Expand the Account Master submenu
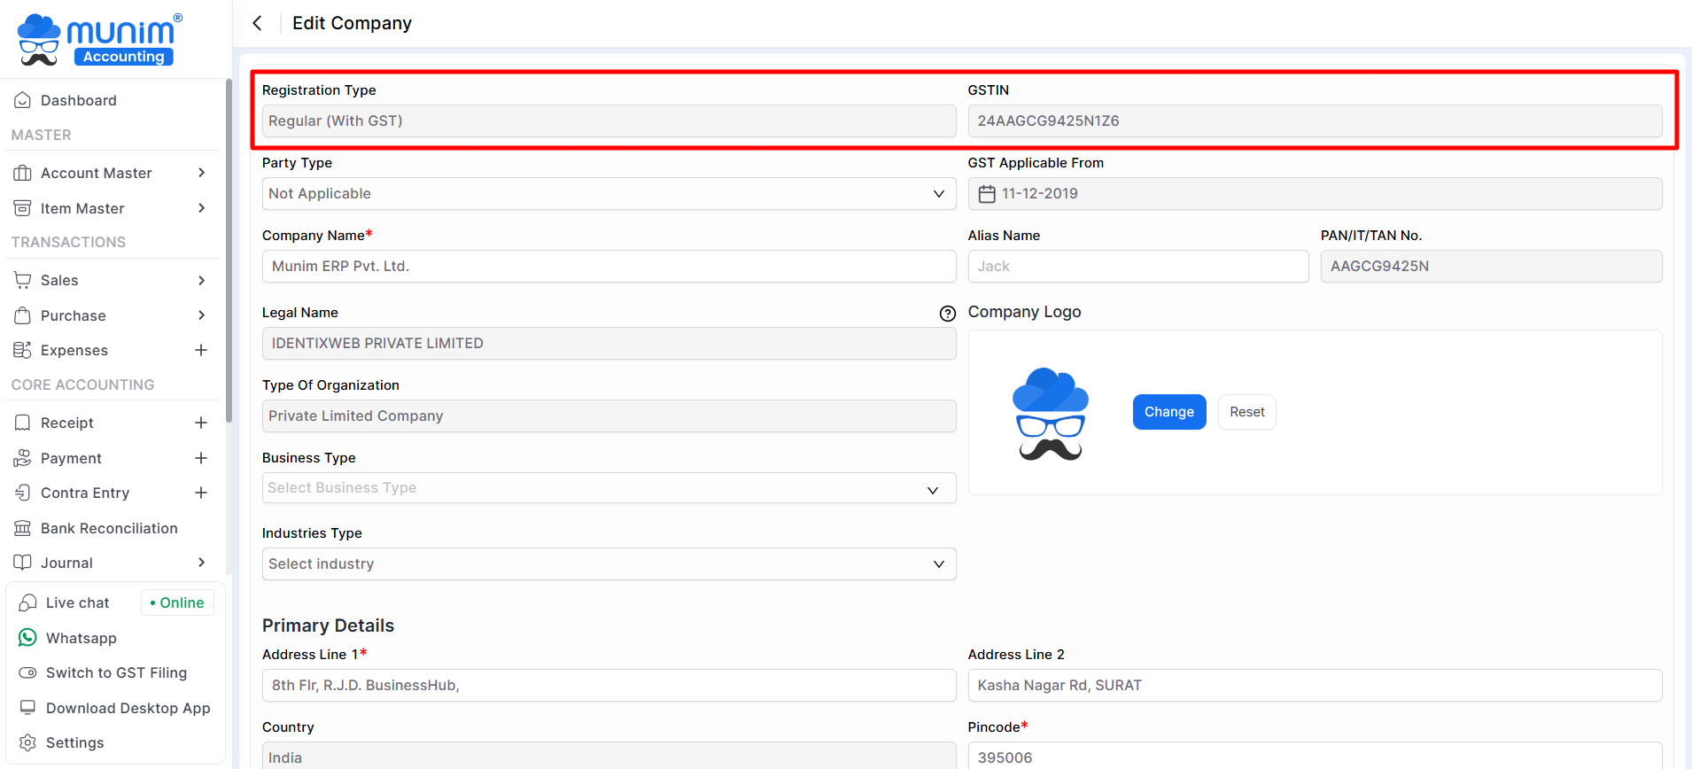 coord(202,173)
